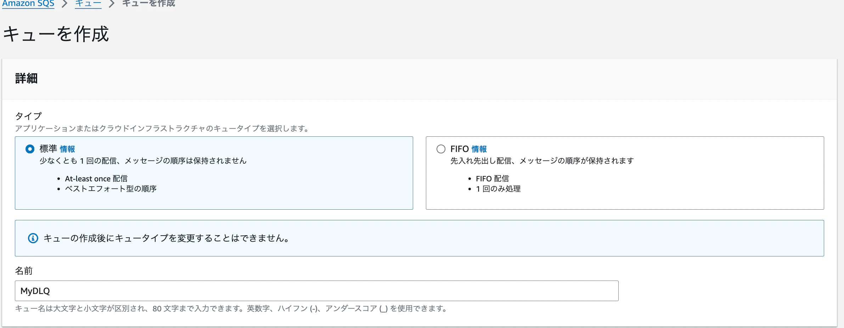Click the 名前 field label
844x328 pixels.
(24, 271)
